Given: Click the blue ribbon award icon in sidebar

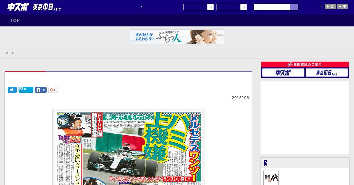Looking at the screenshot, I should [x=265, y=163].
